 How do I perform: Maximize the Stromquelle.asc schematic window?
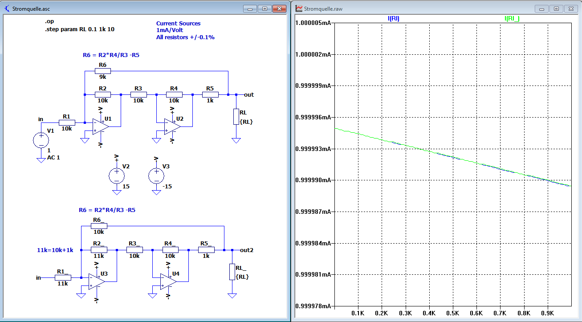pos(265,8)
